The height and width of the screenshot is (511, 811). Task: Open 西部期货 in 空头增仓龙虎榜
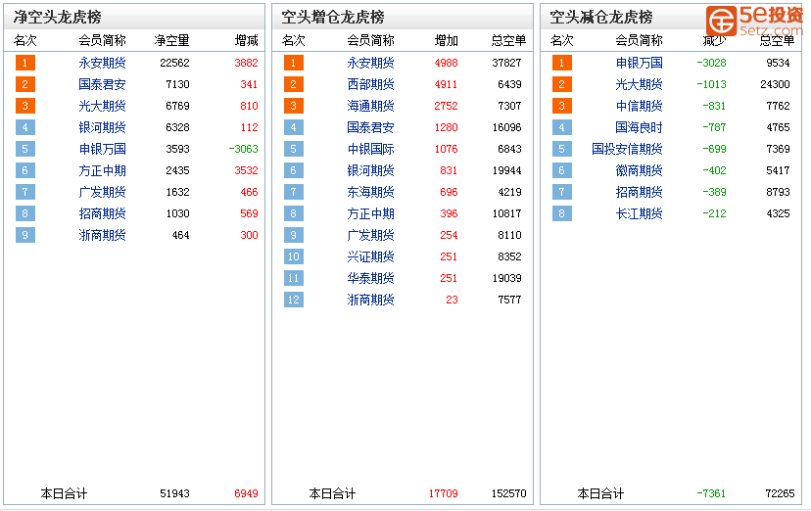tap(370, 84)
